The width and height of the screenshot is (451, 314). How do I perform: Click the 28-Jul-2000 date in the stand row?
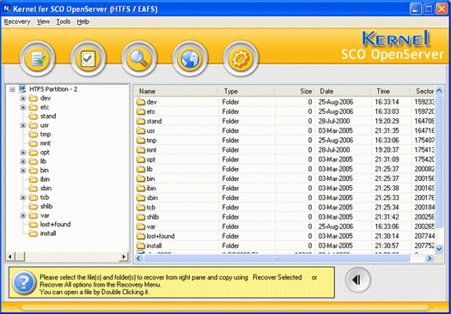pyautogui.click(x=334, y=121)
